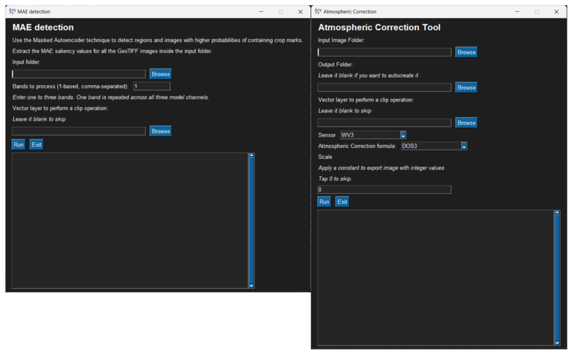Run the Atmospheric Correction tool
This screenshot has width=572, height=354.
[324, 202]
